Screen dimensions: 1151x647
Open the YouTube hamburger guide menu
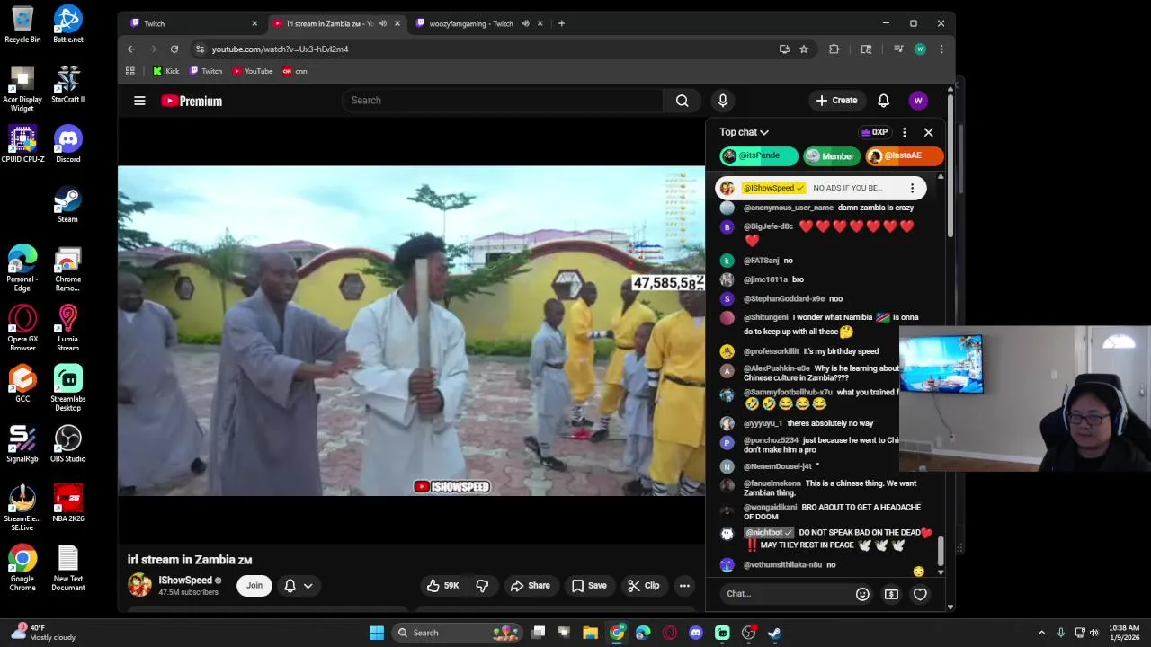coord(139,101)
